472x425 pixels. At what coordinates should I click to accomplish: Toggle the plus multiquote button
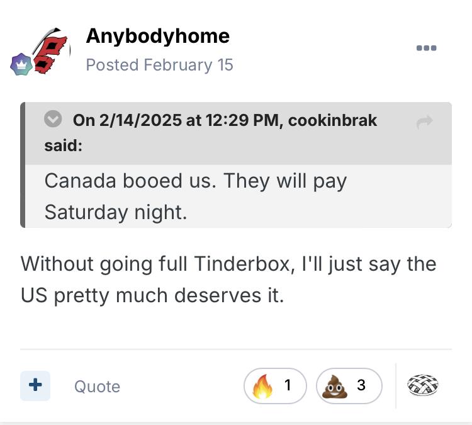click(x=35, y=385)
